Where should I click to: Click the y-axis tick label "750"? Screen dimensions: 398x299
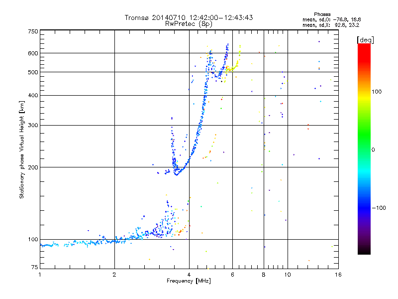coord(33,31)
